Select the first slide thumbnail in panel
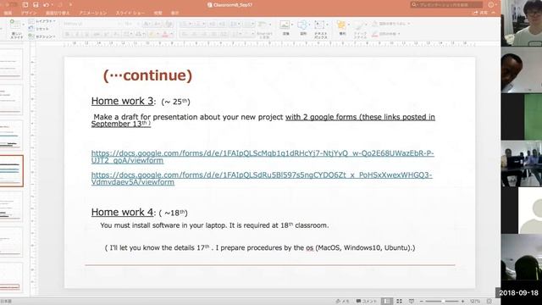Image resolution: width=542 pixels, height=305 pixels. (11, 64)
